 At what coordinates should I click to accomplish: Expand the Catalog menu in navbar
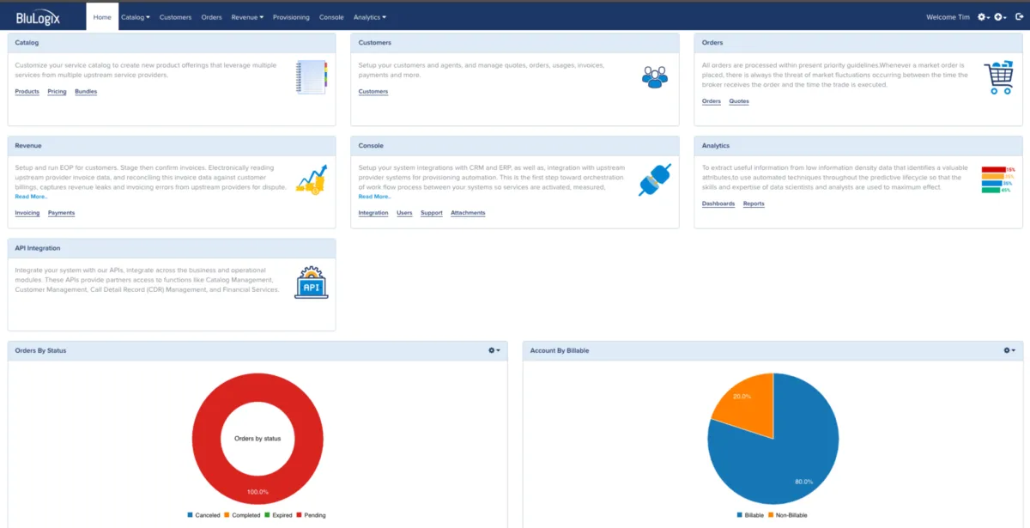pyautogui.click(x=135, y=17)
